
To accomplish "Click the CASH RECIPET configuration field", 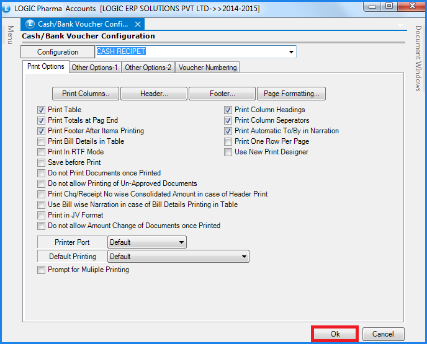I will coord(196,51).
